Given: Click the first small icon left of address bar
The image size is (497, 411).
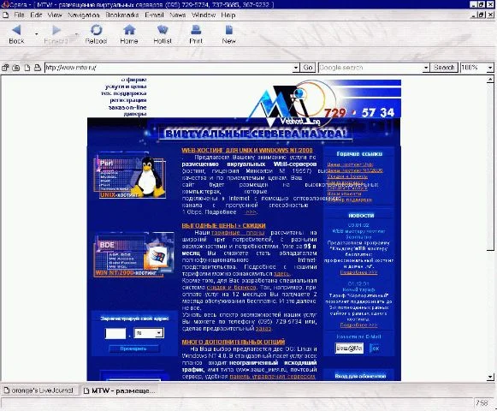Looking at the screenshot, I should pyautogui.click(x=5, y=68).
